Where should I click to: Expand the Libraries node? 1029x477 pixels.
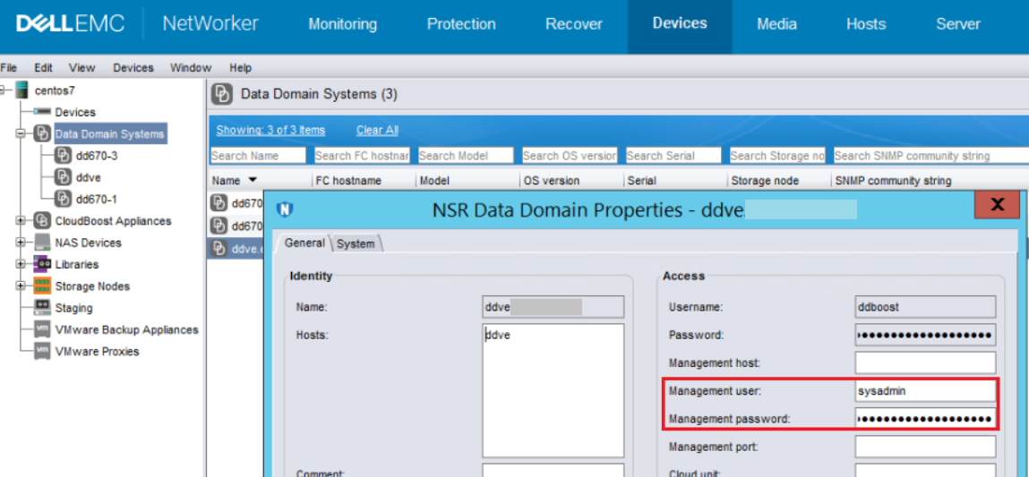(21, 264)
